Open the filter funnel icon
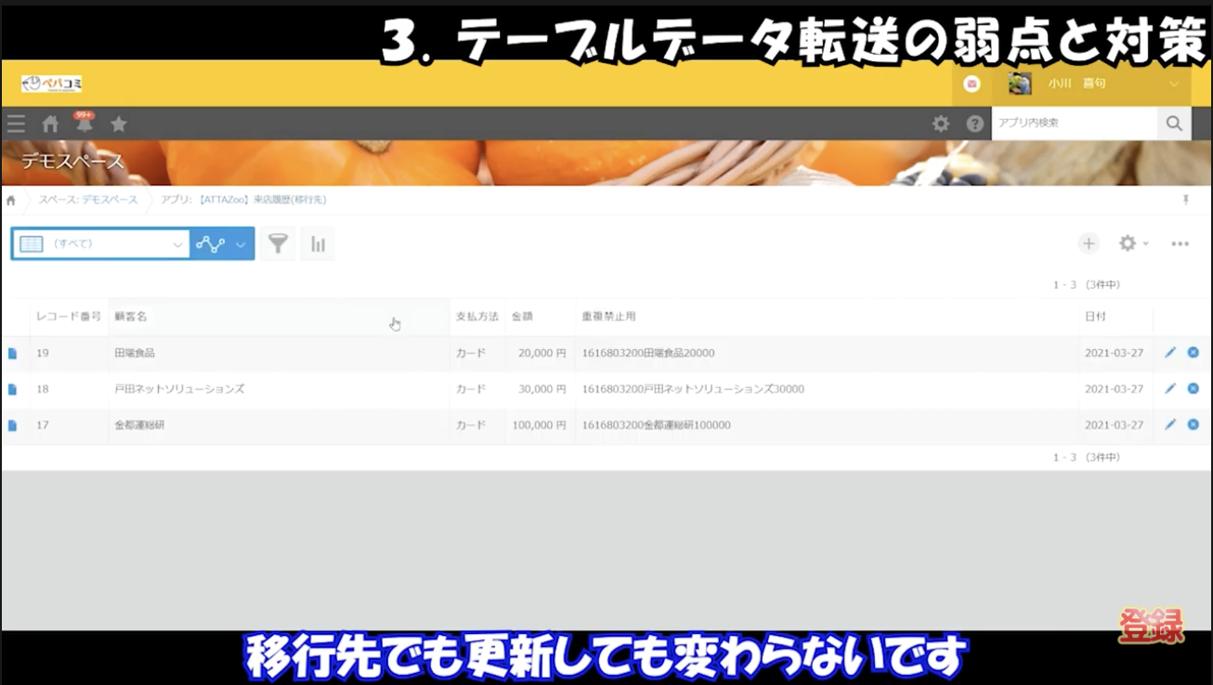This screenshot has width=1213, height=685. [x=277, y=242]
